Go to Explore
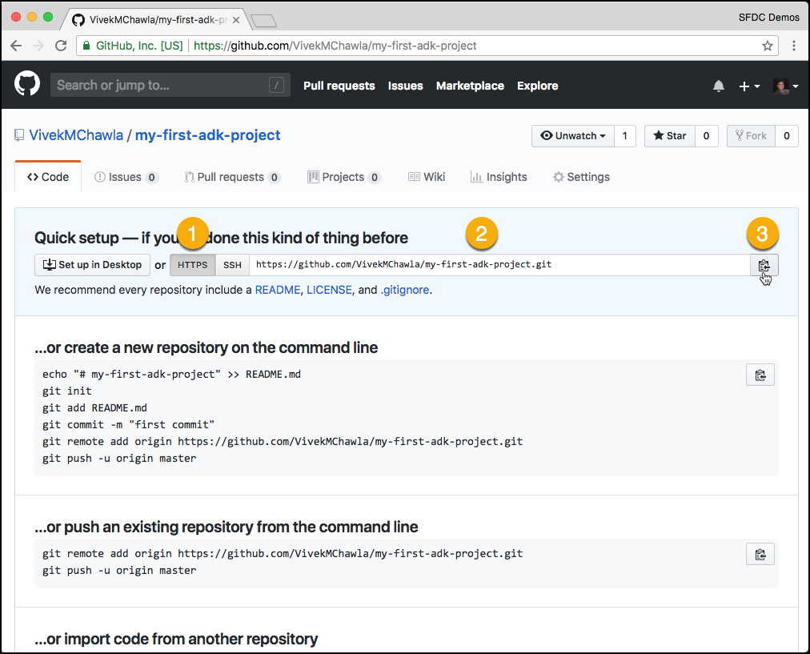 pyautogui.click(x=537, y=86)
